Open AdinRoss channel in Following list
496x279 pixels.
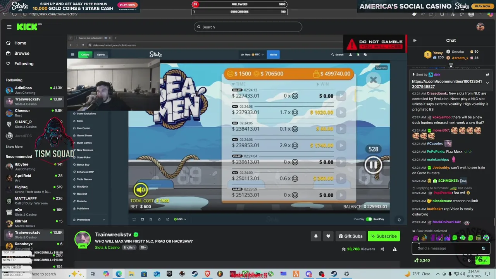pyautogui.click(x=34, y=90)
